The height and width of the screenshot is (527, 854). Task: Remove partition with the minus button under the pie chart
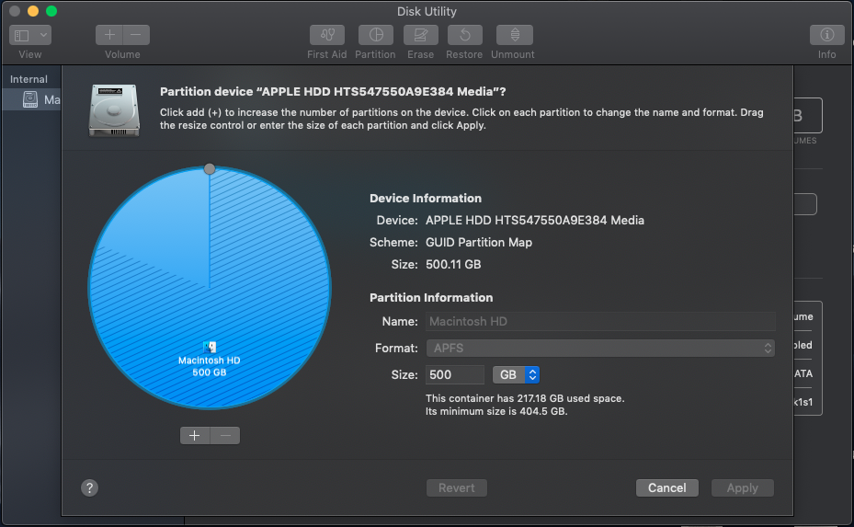[x=225, y=436]
